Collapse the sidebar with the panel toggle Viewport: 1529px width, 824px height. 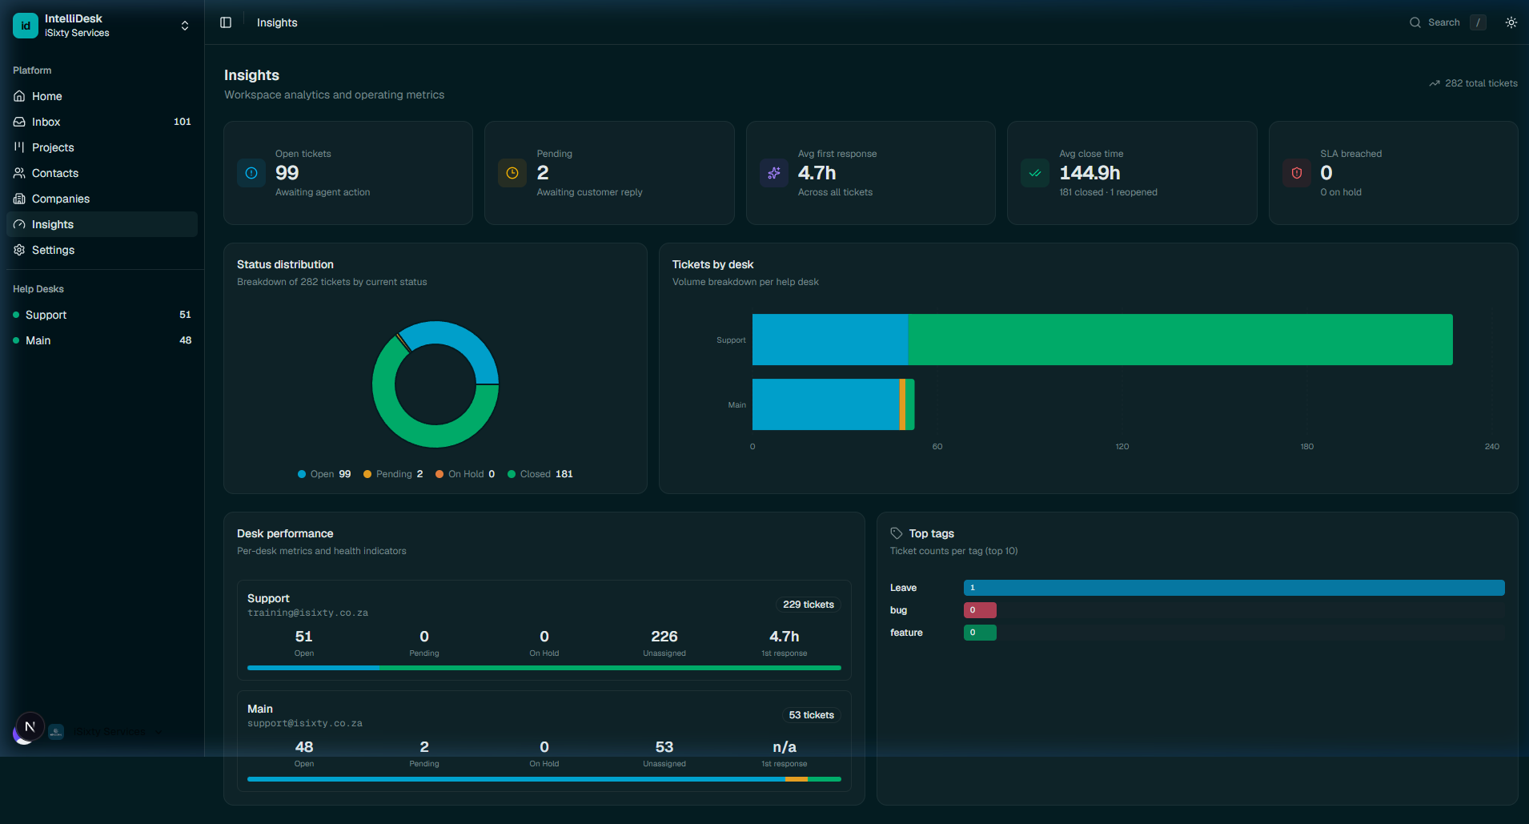pyautogui.click(x=226, y=22)
